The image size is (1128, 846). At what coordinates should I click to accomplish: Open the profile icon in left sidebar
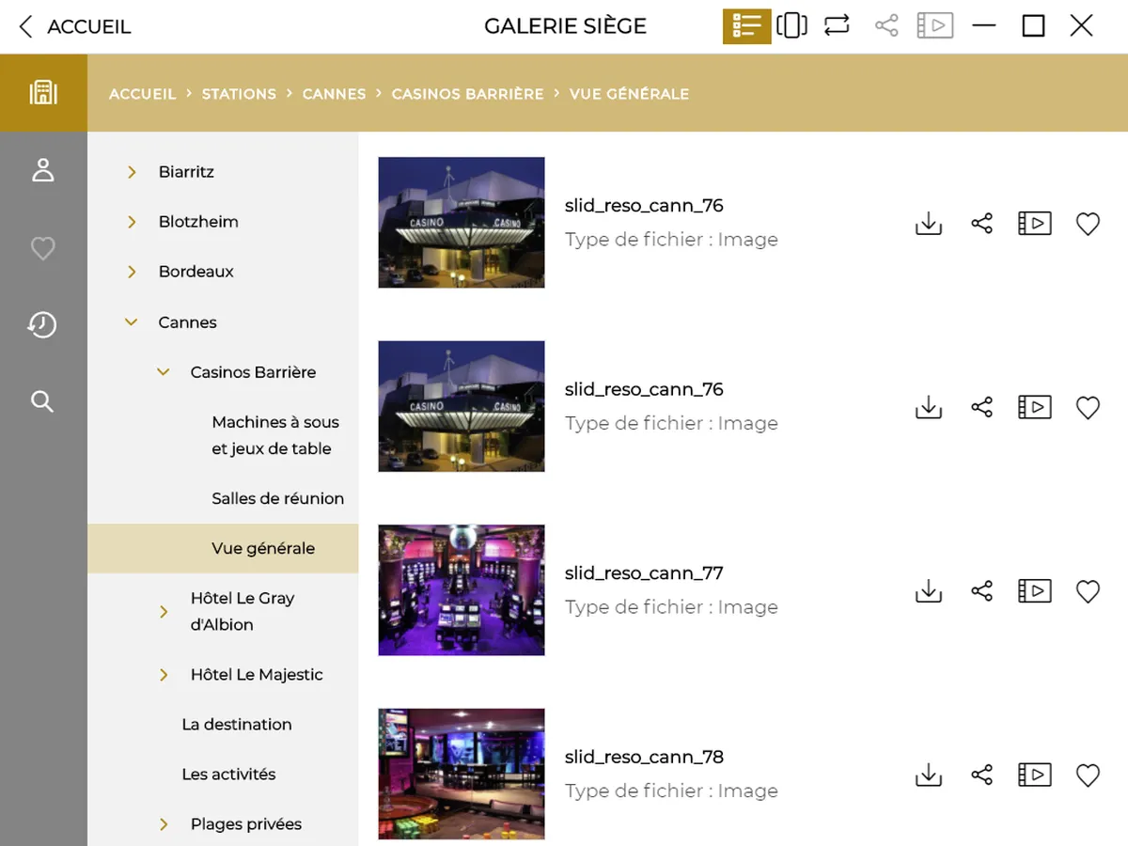[43, 170]
